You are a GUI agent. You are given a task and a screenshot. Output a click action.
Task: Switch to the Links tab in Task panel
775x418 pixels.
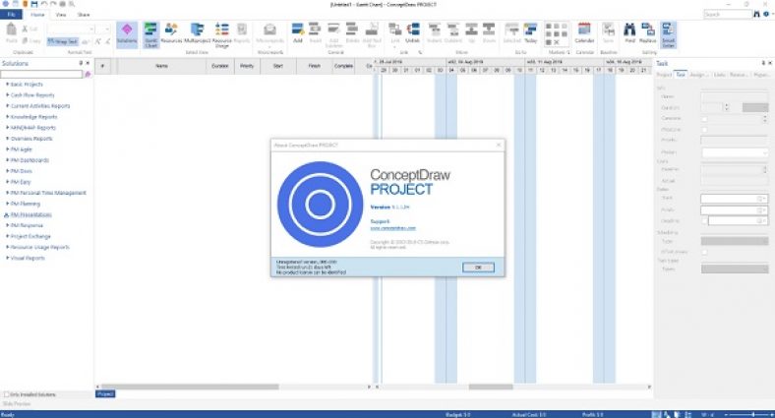coord(719,75)
